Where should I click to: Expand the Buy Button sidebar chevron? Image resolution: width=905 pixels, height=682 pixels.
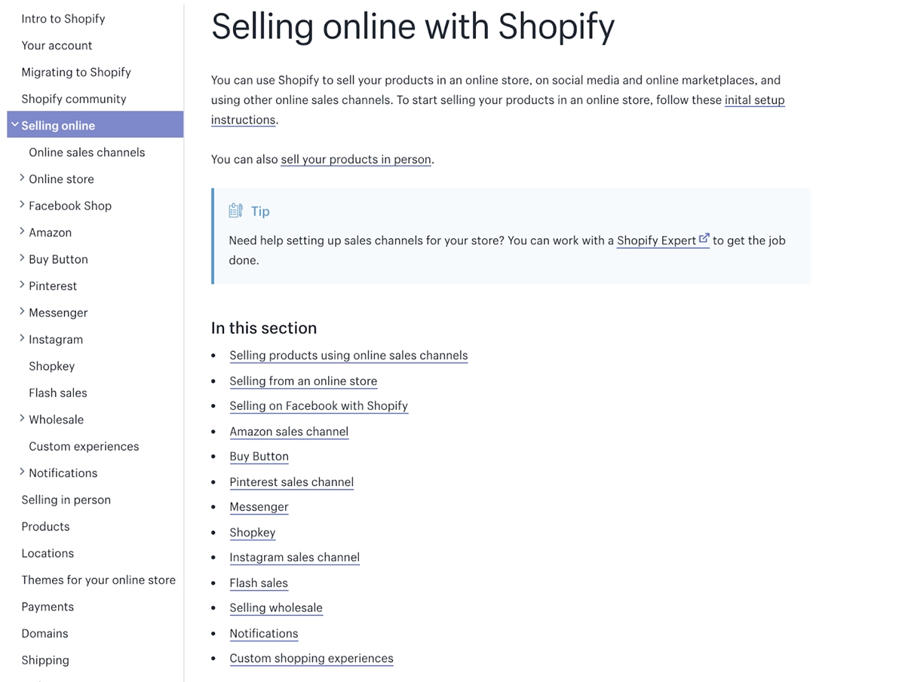[x=22, y=258]
